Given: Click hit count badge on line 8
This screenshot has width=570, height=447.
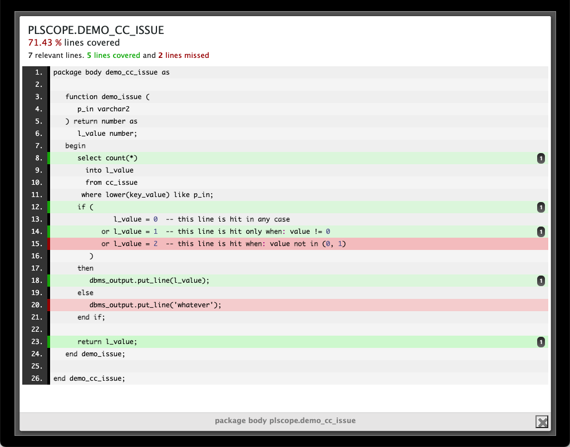Looking at the screenshot, I should (x=541, y=158).
